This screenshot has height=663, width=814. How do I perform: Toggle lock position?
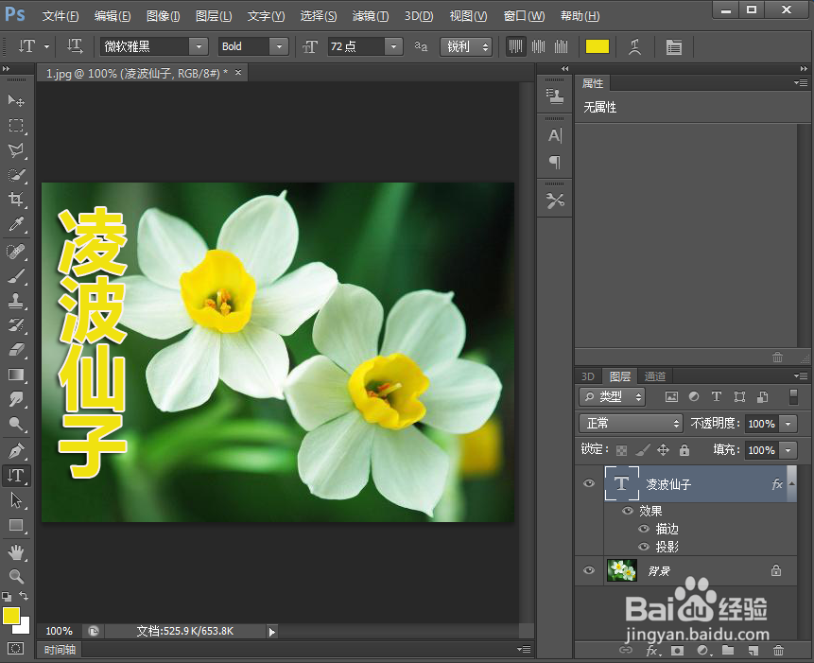point(663,449)
